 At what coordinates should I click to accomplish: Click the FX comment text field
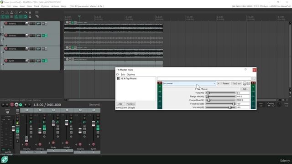tap(204, 78)
